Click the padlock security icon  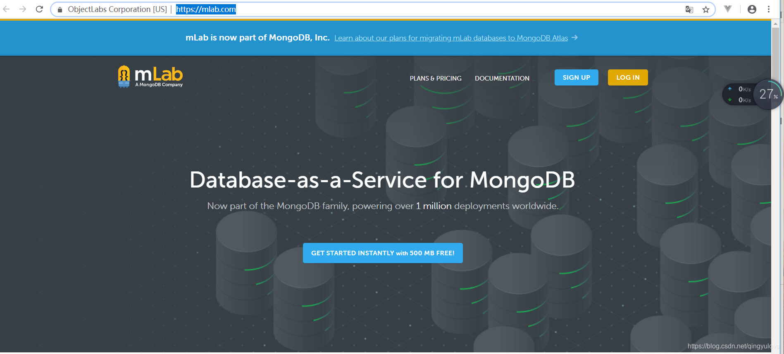pos(60,10)
